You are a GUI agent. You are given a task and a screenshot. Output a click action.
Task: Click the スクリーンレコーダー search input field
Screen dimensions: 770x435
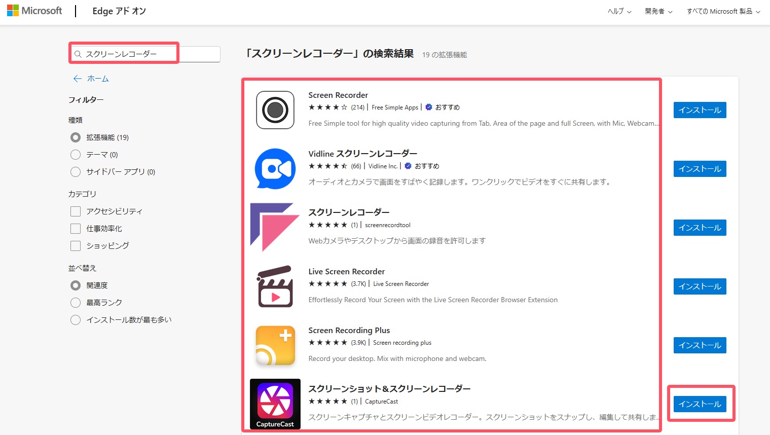pos(147,54)
